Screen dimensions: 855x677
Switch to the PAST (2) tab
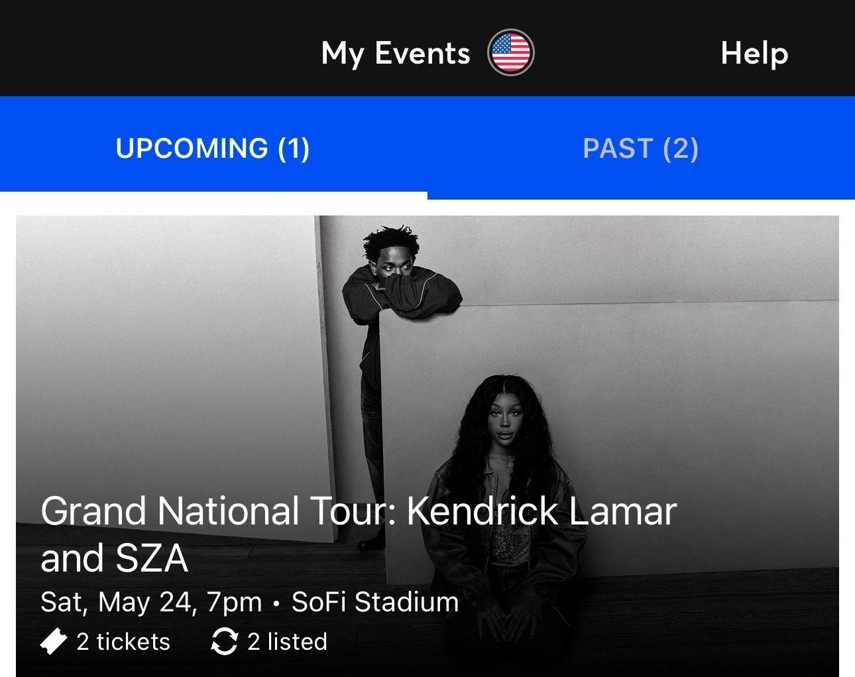coord(640,149)
